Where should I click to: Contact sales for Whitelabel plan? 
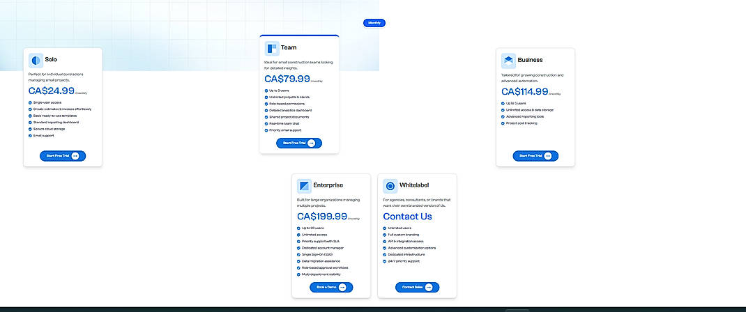[x=417, y=288]
